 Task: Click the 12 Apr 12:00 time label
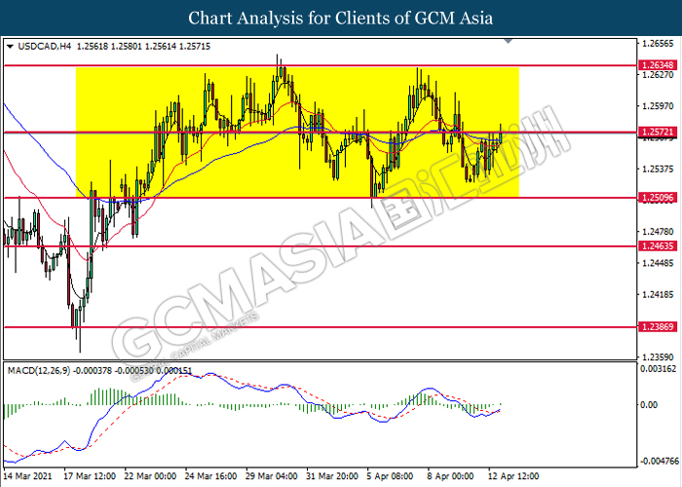click(513, 476)
